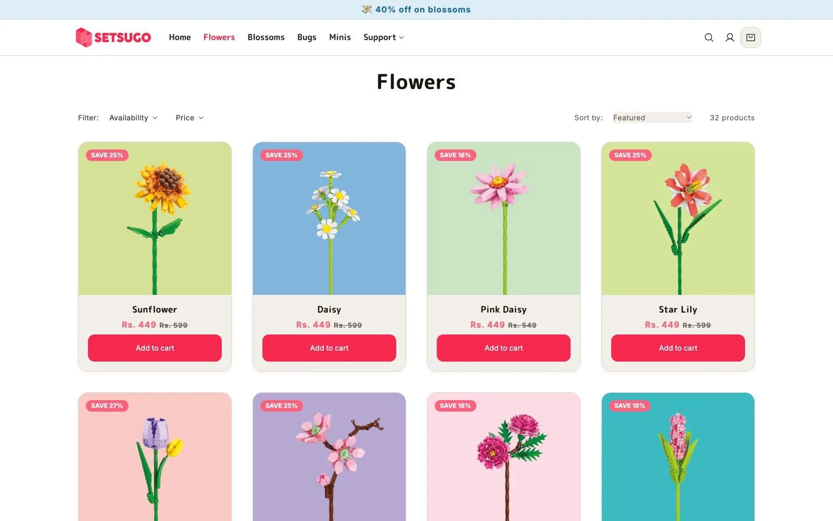Open the Daisy product image
Image resolution: width=833 pixels, height=521 pixels.
click(329, 219)
